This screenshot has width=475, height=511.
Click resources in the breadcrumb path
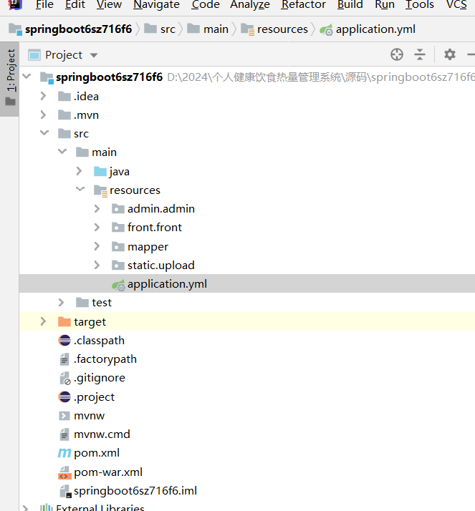(x=282, y=29)
